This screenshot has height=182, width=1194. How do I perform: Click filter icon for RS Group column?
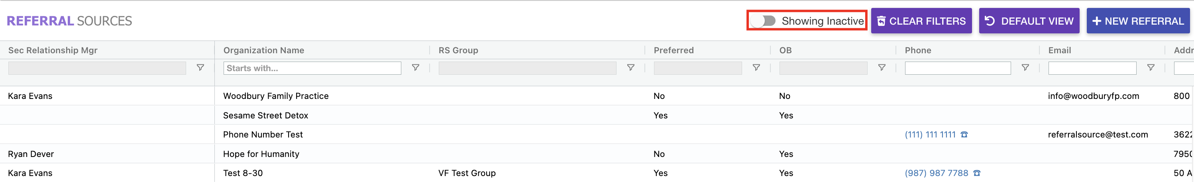click(x=630, y=68)
